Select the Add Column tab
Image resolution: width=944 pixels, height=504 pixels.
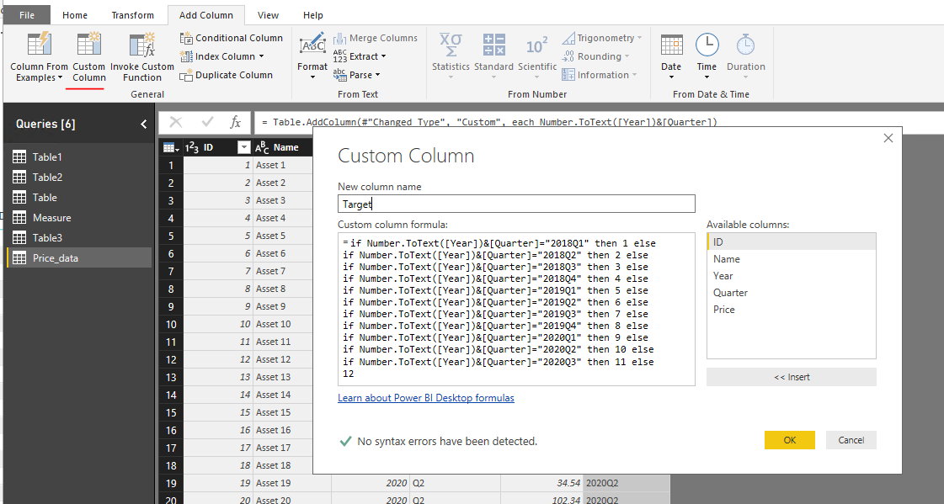[x=206, y=15]
